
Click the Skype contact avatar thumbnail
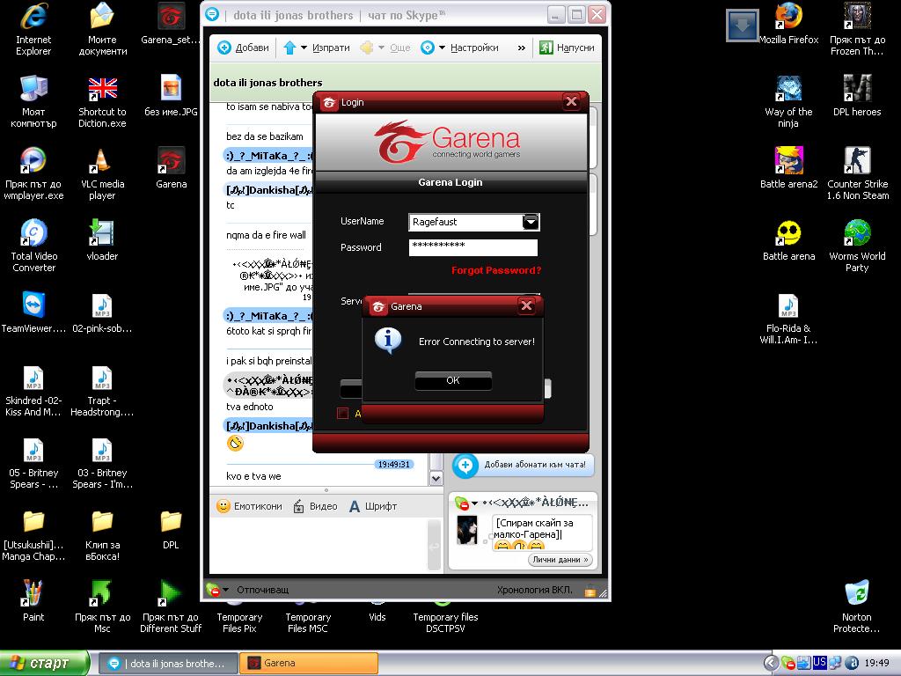tap(467, 529)
